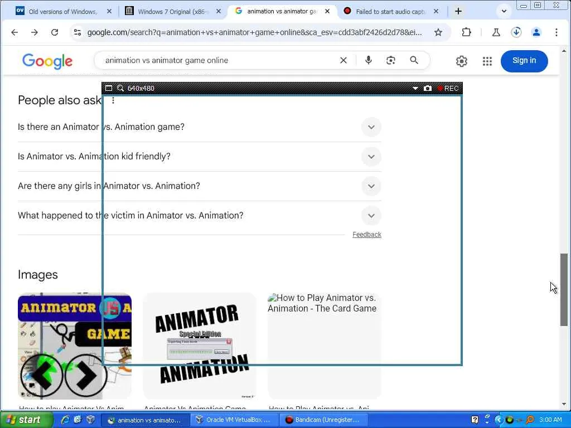Take a Bandicam screenshot with camera icon
This screenshot has width=571, height=428.
(x=428, y=88)
